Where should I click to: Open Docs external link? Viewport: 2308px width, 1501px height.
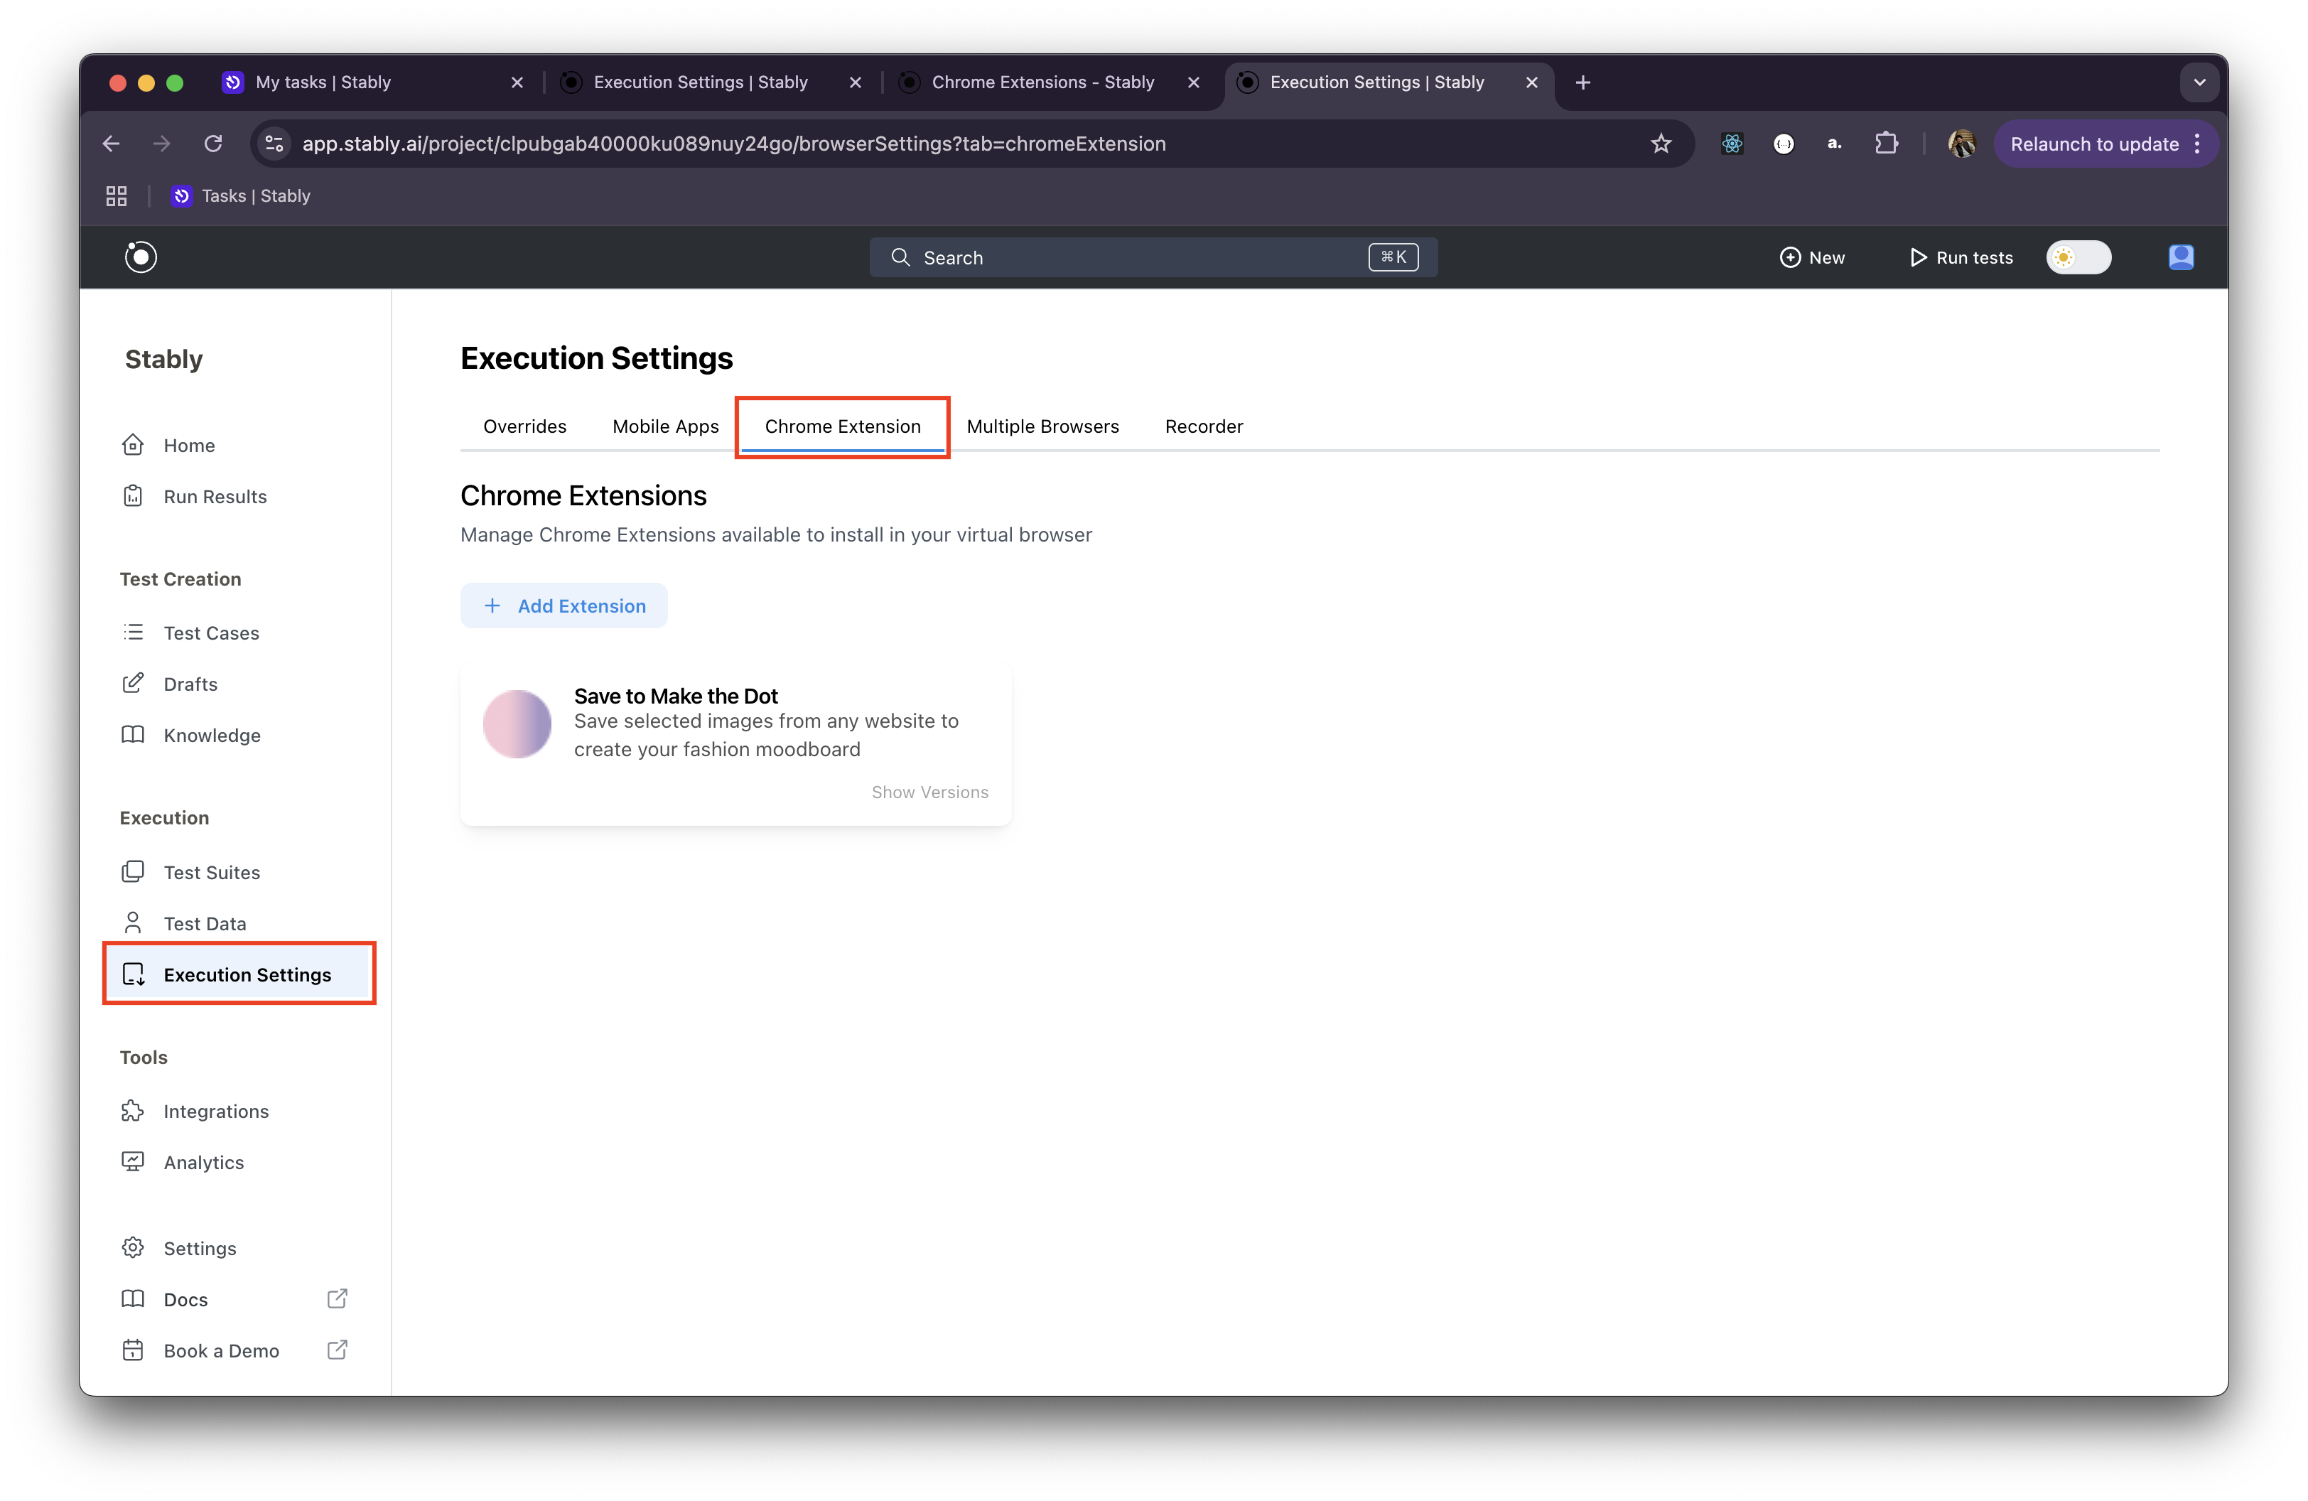pyautogui.click(x=233, y=1299)
